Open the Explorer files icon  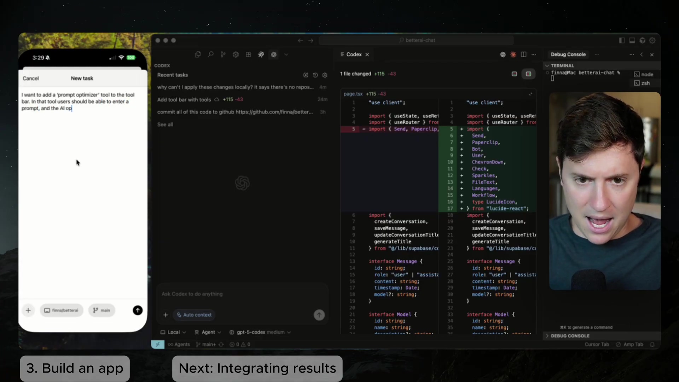pos(198,54)
